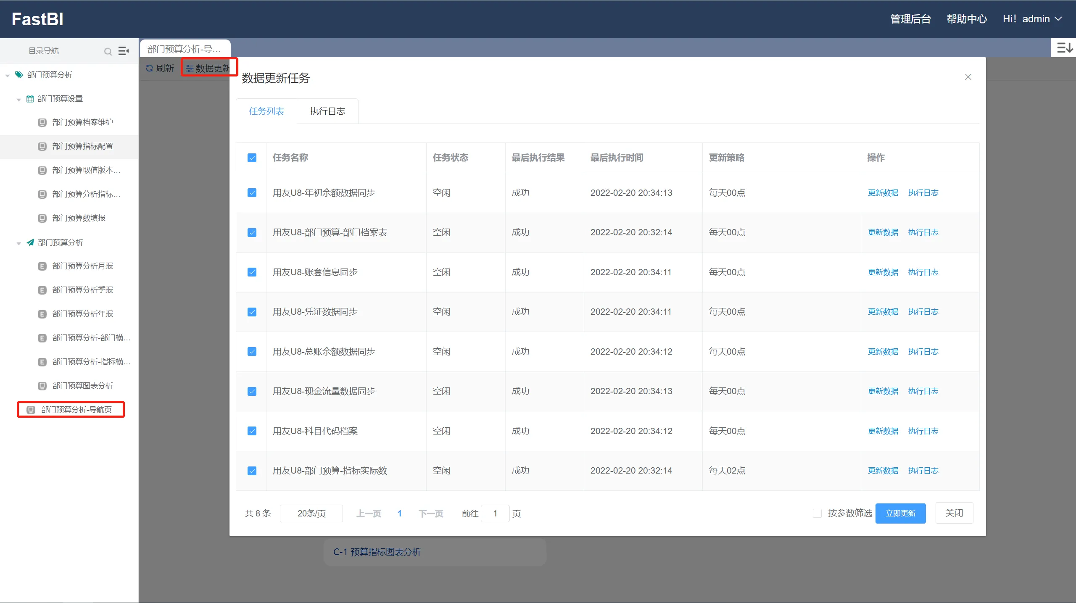Image resolution: width=1076 pixels, height=603 pixels.
Task: Close the 数据更新任务 dialog with X
Action: click(968, 77)
